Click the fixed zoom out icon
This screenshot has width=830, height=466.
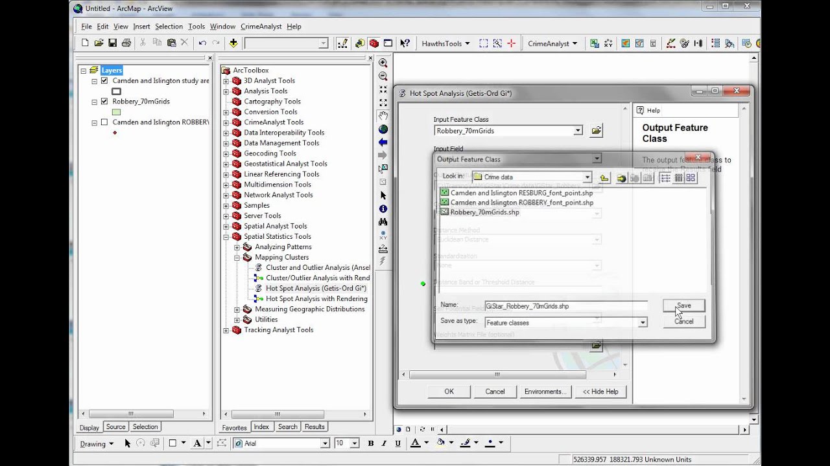[383, 102]
